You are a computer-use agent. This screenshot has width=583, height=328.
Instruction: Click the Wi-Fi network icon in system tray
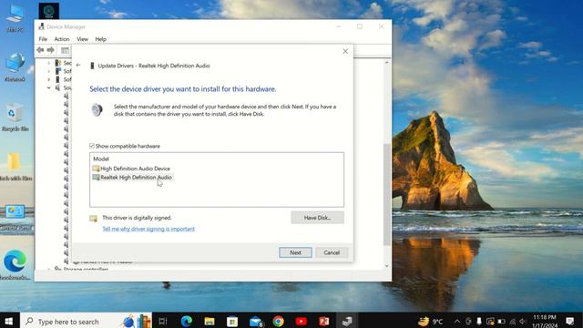click(x=513, y=322)
